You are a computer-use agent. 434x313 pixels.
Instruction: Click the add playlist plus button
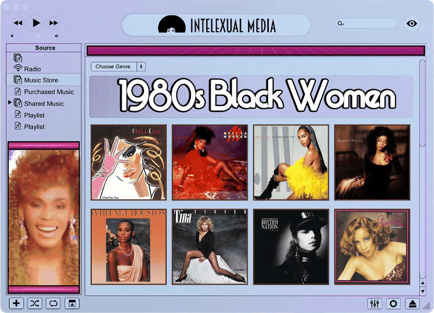(16, 303)
